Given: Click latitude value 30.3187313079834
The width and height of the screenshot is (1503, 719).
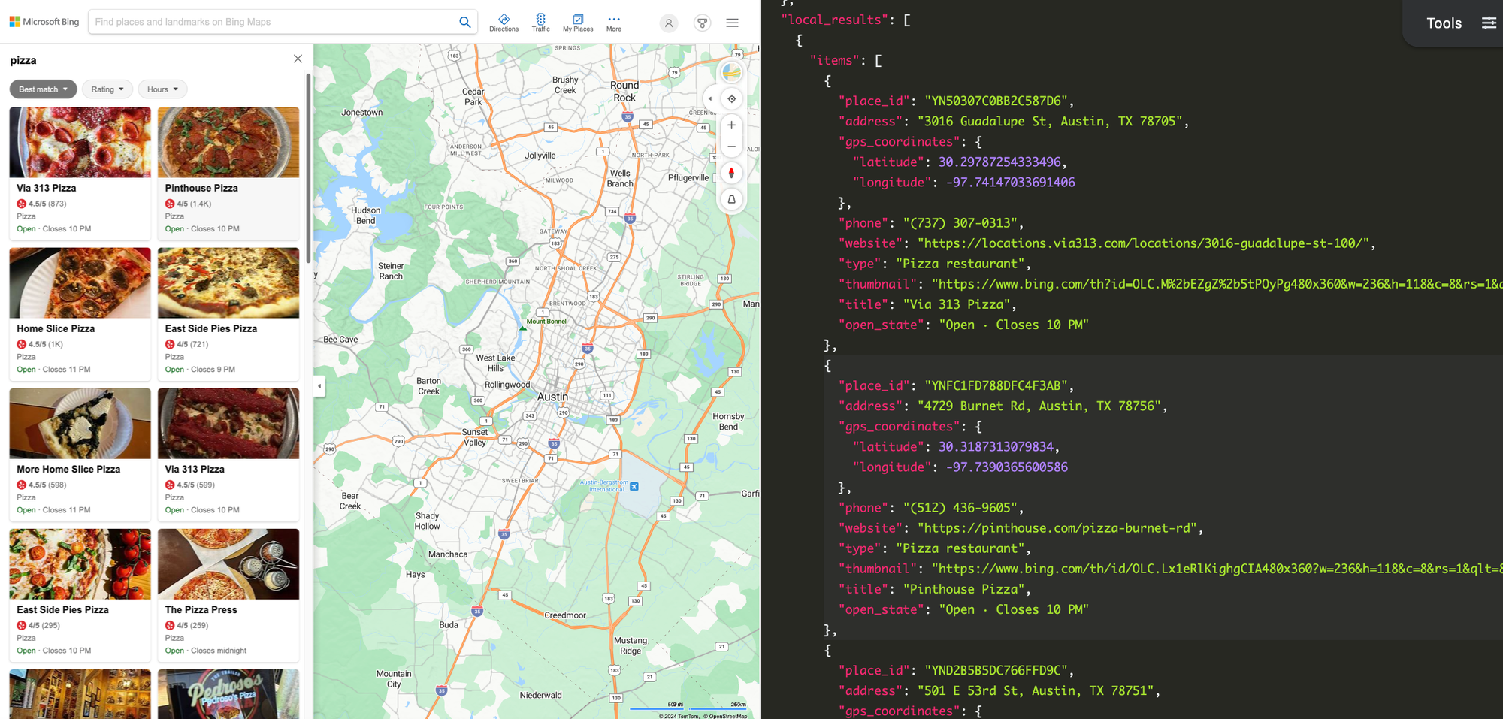Looking at the screenshot, I should tap(996, 446).
